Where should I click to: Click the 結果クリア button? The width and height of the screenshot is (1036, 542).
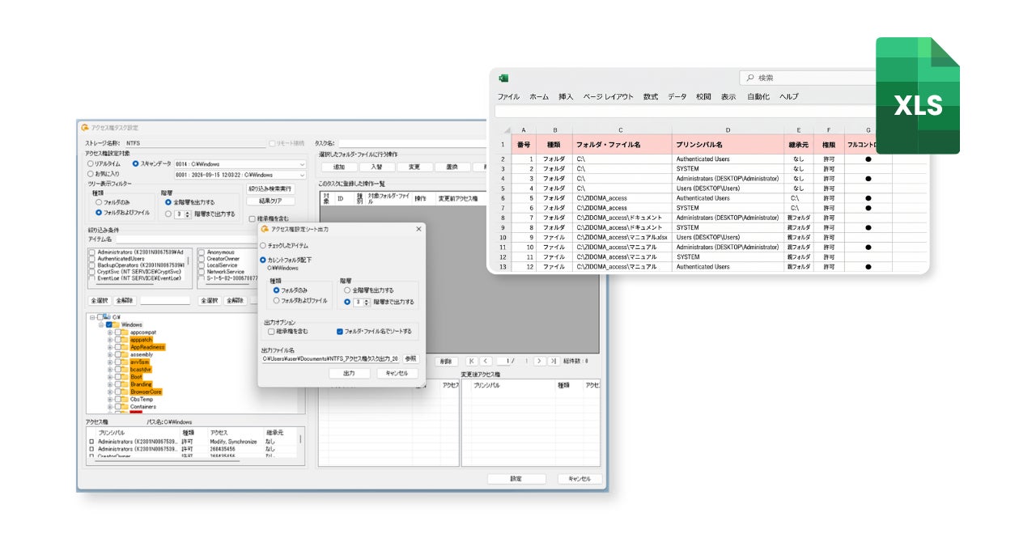tap(270, 201)
